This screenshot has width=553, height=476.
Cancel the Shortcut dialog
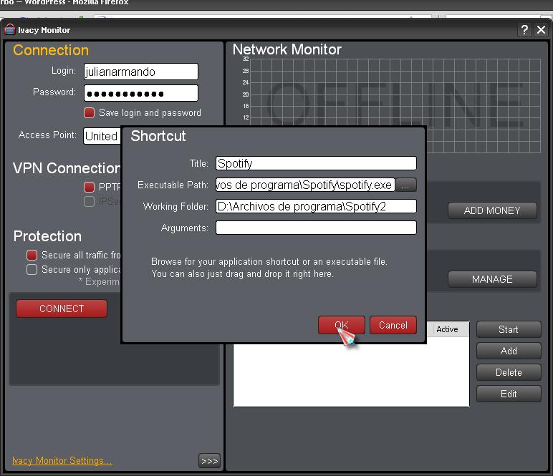tap(393, 325)
